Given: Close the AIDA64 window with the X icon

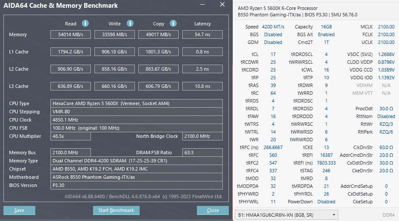Looking at the screenshot, I should 222,5.
